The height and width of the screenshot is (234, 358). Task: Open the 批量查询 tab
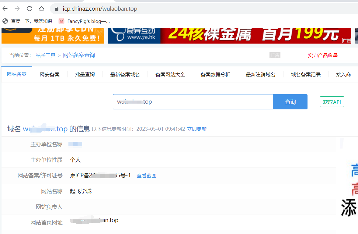tap(85, 75)
